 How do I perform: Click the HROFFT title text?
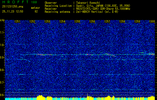[15, 2]
